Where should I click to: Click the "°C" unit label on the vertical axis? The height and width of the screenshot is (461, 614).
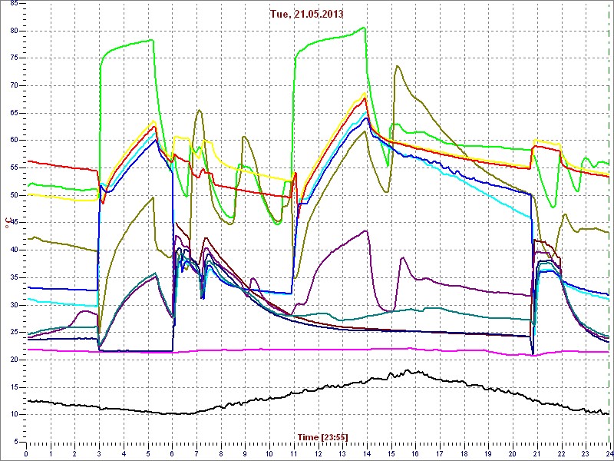(x=7, y=222)
